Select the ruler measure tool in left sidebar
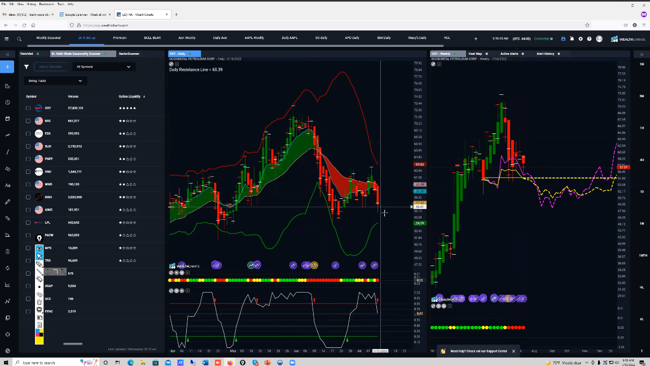Screen dimensions: 650x366 point(7,218)
